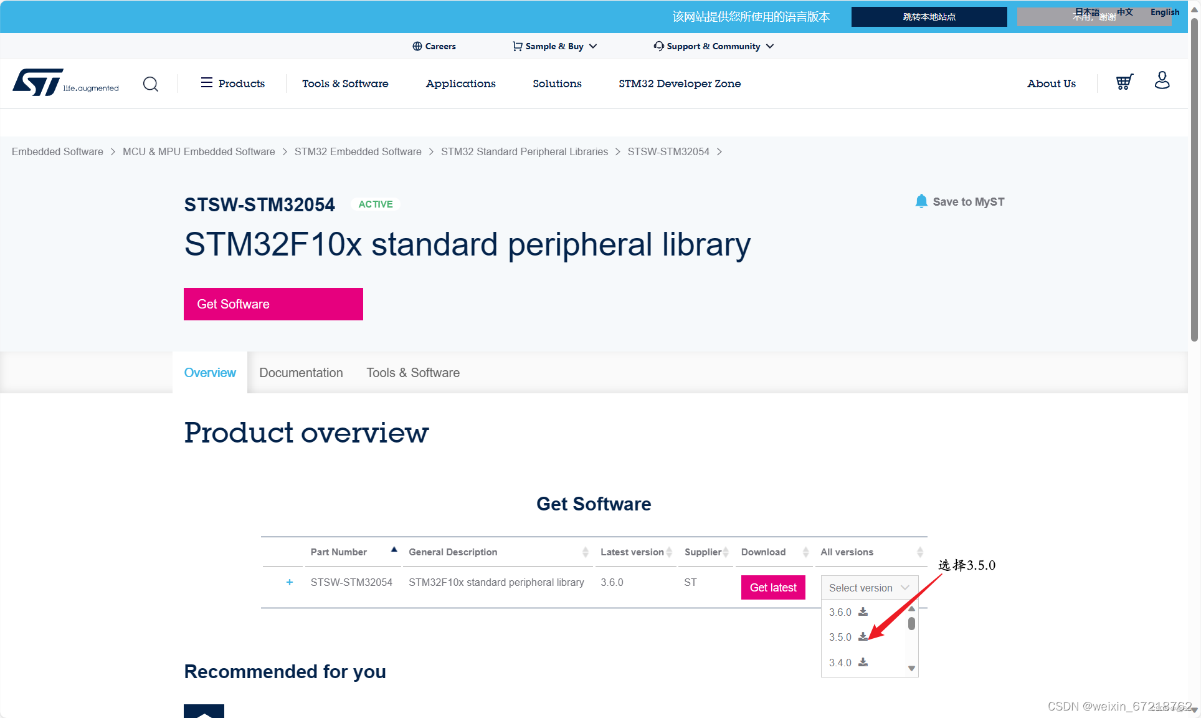Image resolution: width=1201 pixels, height=718 pixels.
Task: Expand the Support & Community menu
Action: pos(770,46)
